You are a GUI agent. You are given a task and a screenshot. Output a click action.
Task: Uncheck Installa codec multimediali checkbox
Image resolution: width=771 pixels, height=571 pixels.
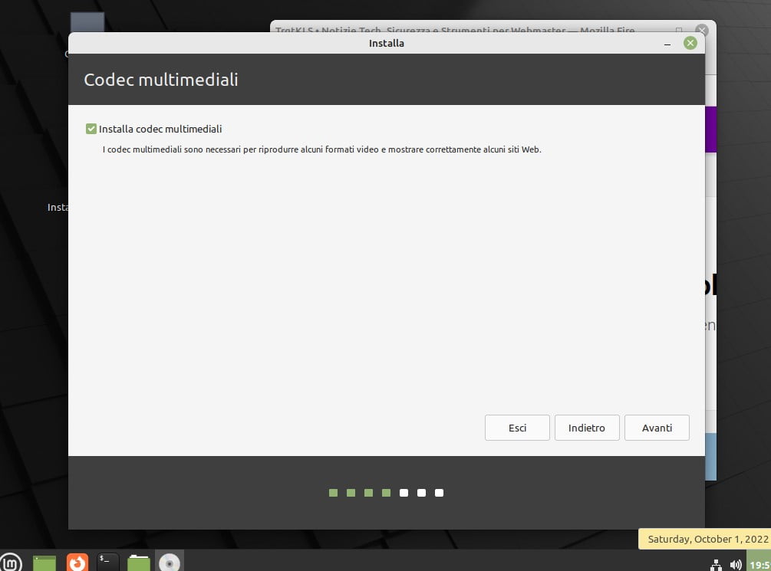click(91, 130)
